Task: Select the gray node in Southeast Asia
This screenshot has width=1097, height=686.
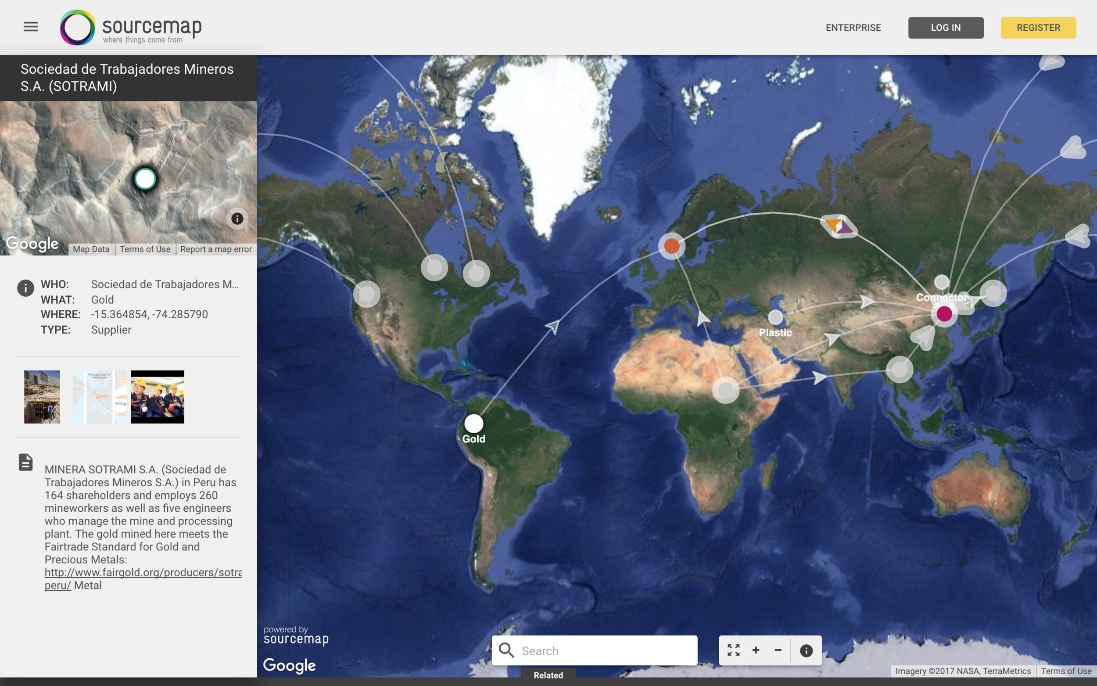Action: pyautogui.click(x=900, y=369)
